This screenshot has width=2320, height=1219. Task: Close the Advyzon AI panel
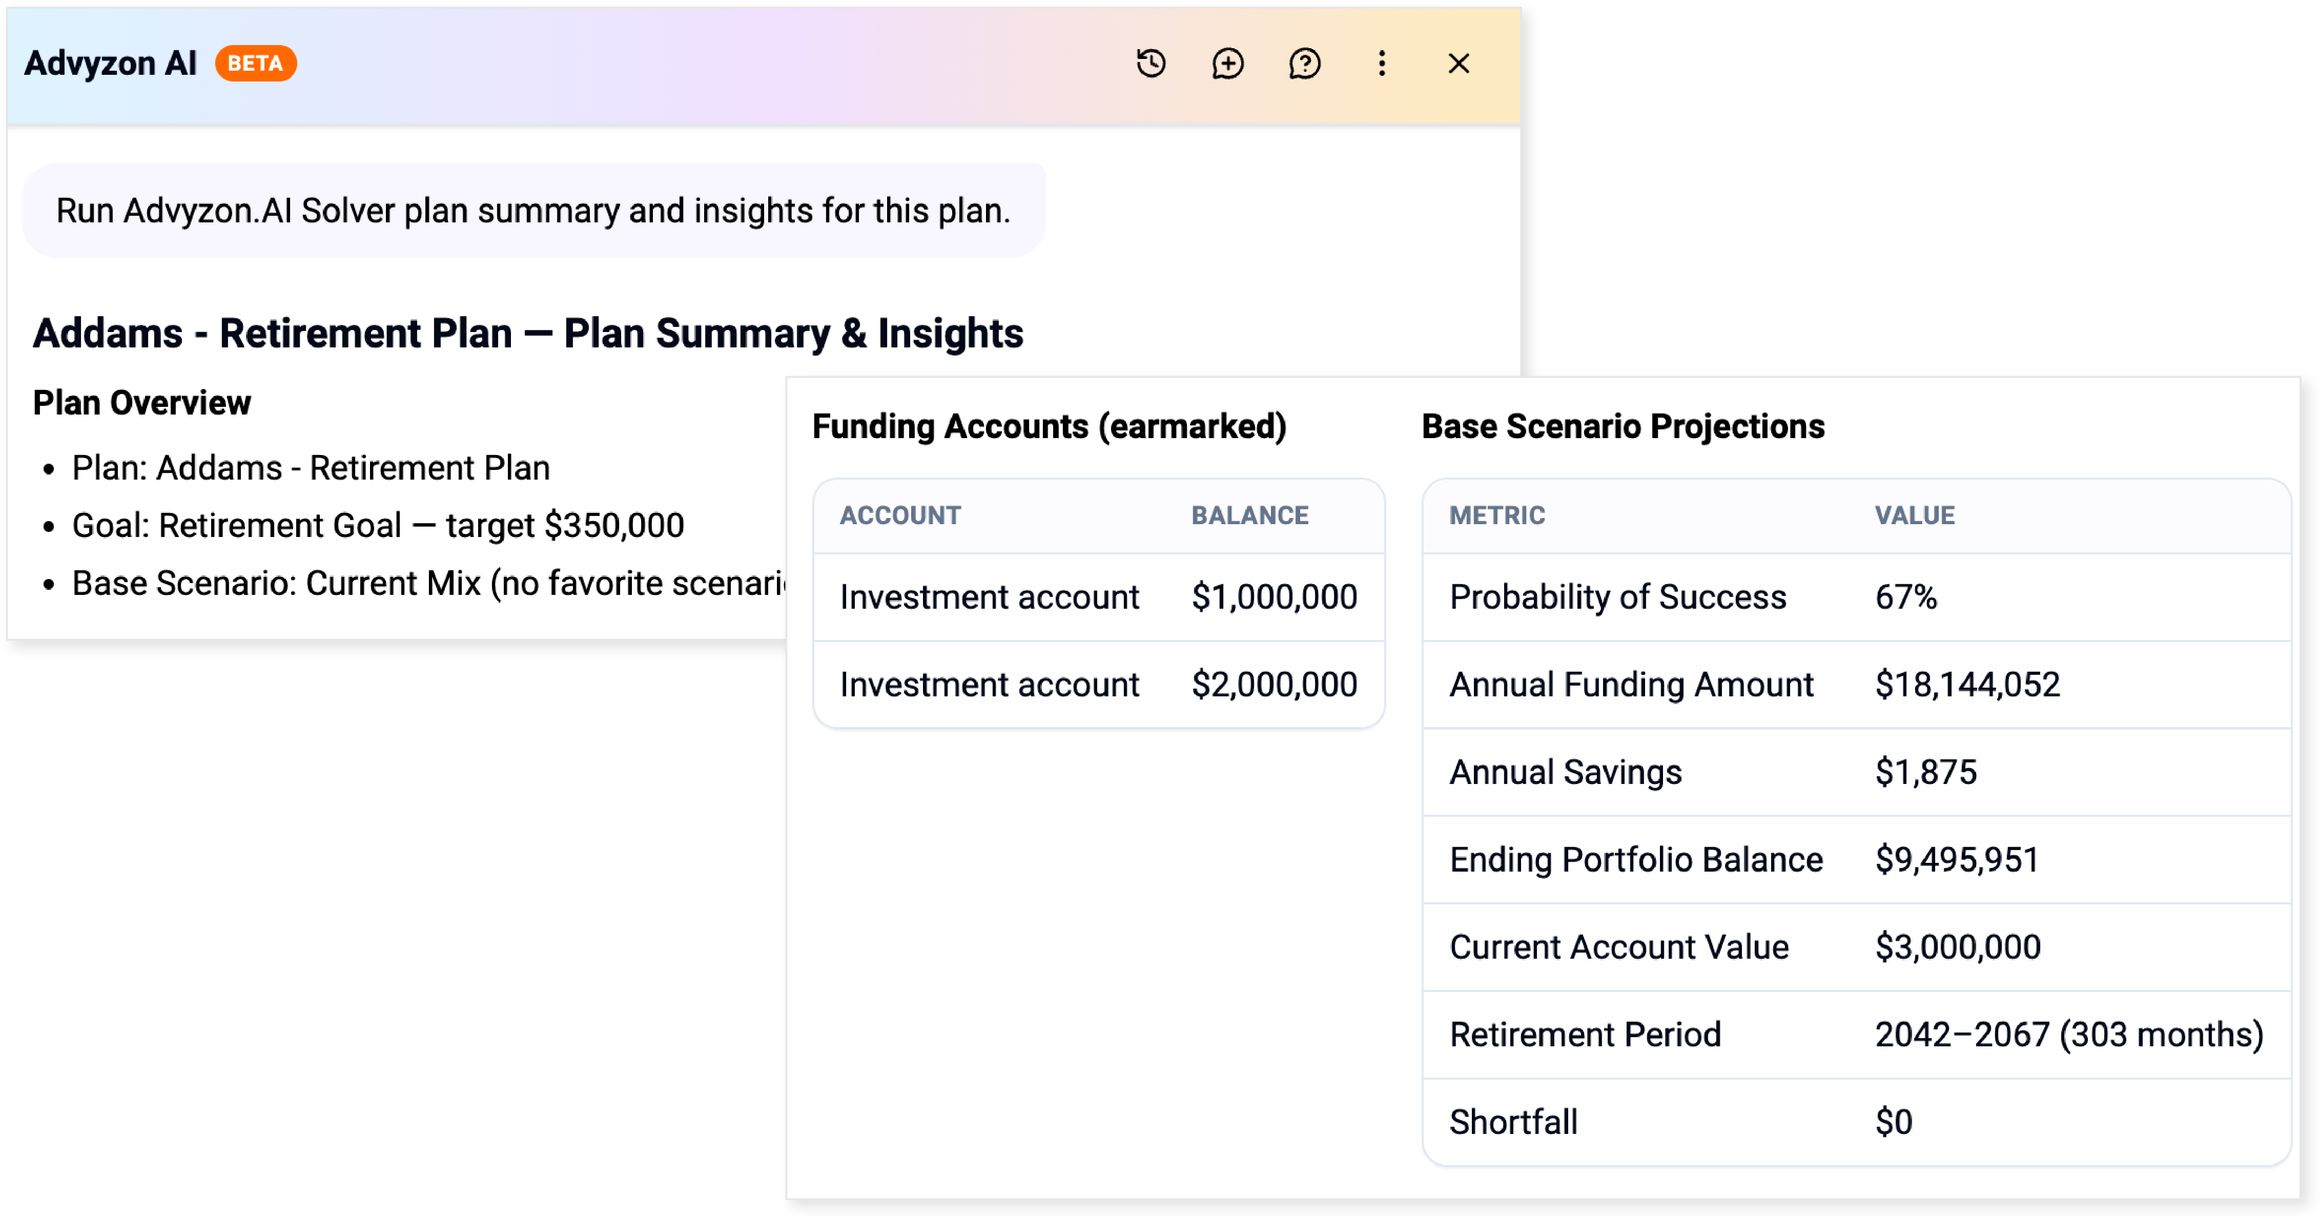tap(1459, 64)
